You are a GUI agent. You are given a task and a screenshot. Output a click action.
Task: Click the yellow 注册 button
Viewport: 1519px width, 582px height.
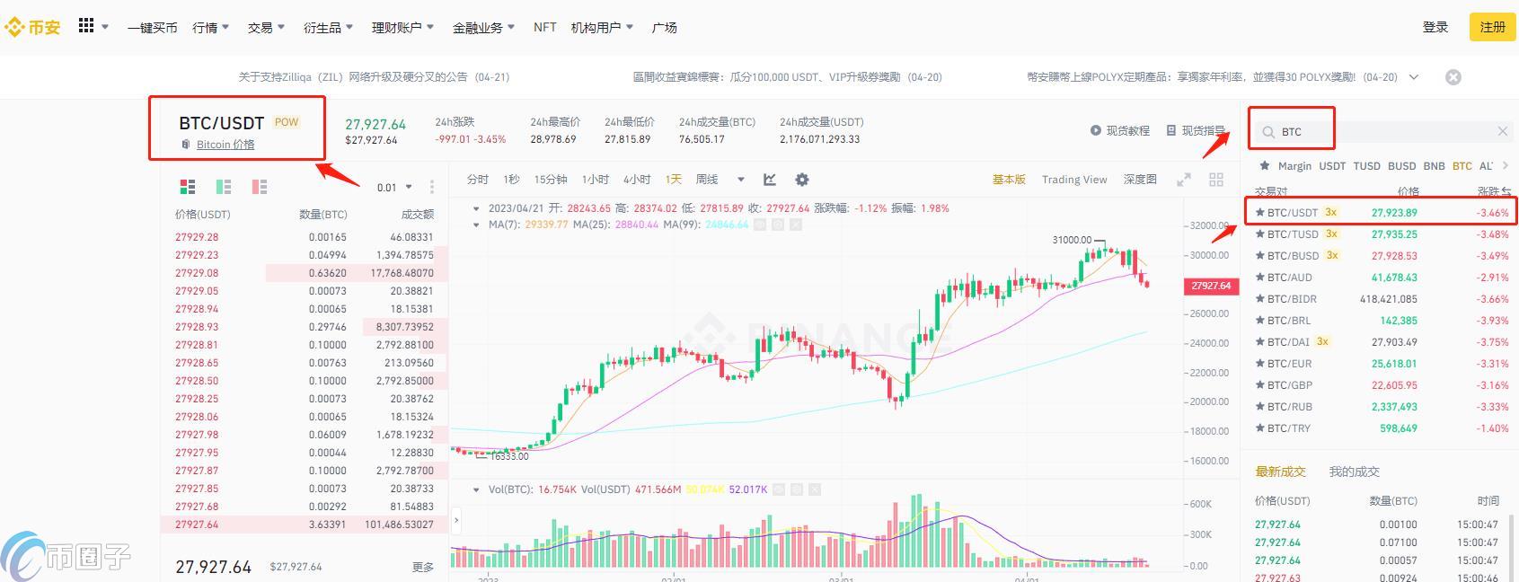pos(1492,27)
